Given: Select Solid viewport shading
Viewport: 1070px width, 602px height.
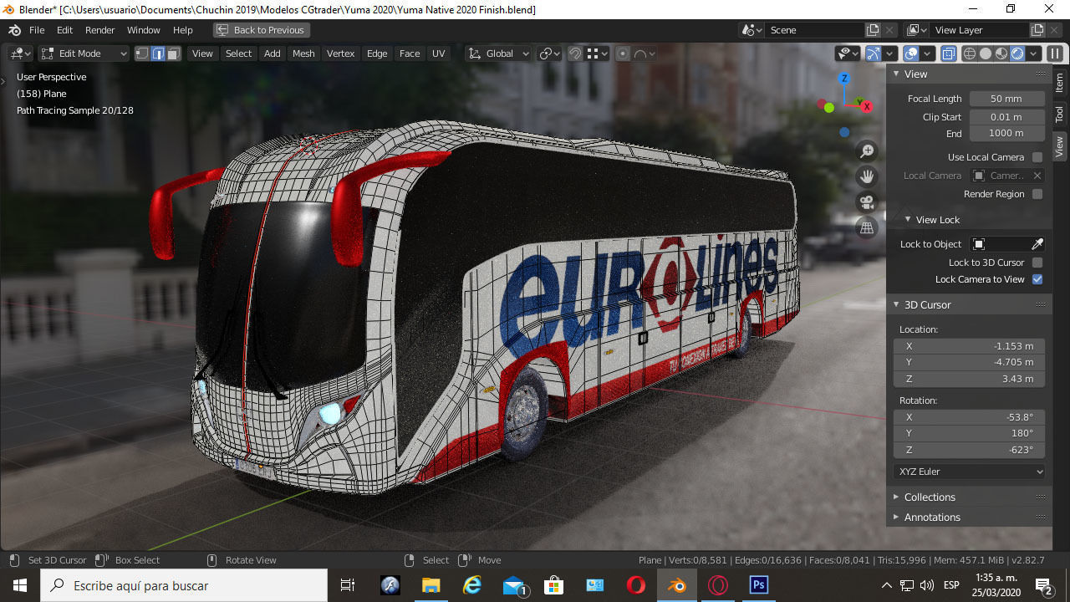Looking at the screenshot, I should (985, 53).
